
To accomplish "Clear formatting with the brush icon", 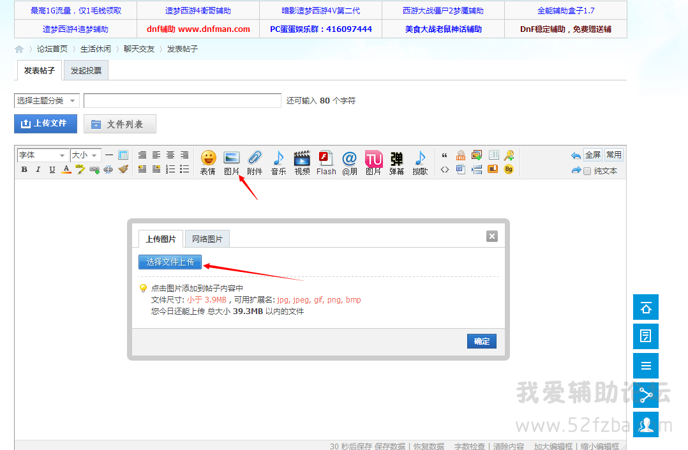I will pos(123,169).
